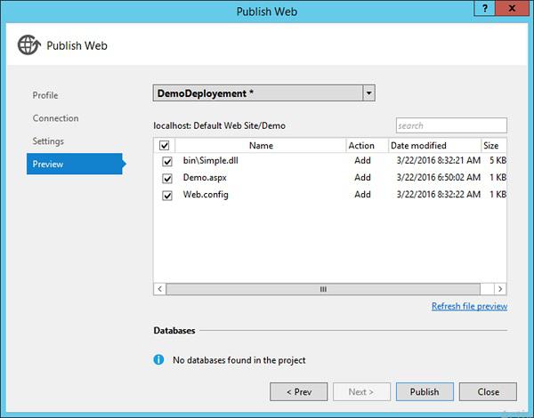Viewport: 534px width, 418px height.
Task: Switch to the Connection step
Action: click(55, 118)
